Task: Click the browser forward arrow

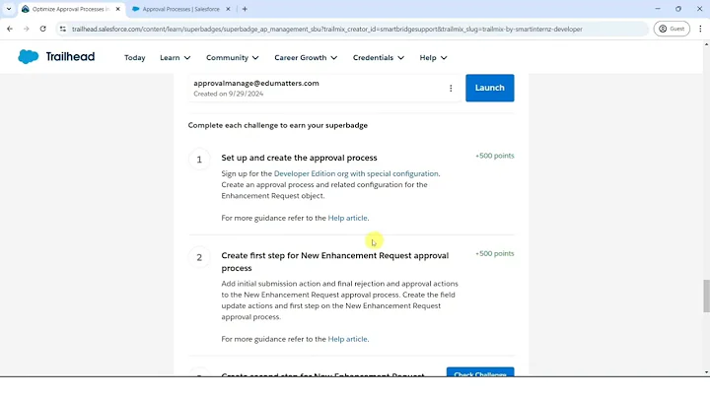Action: [27, 29]
